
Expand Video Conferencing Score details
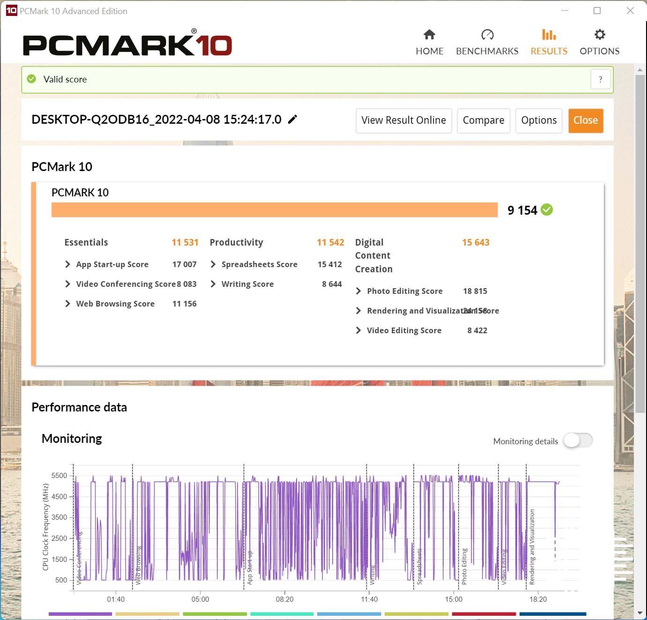click(x=67, y=284)
